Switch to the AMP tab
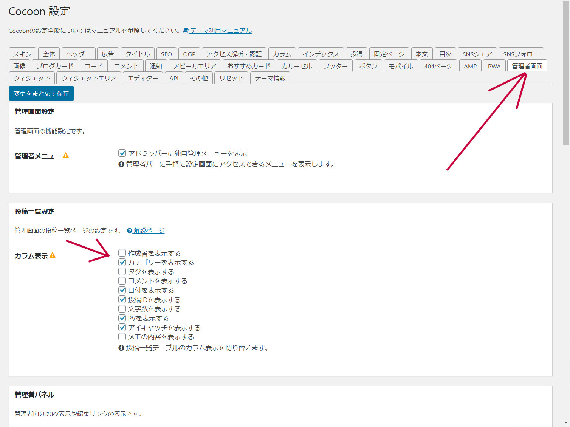 pos(471,66)
